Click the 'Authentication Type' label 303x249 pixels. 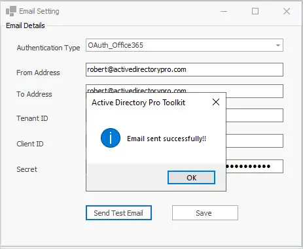pyautogui.click(x=48, y=48)
